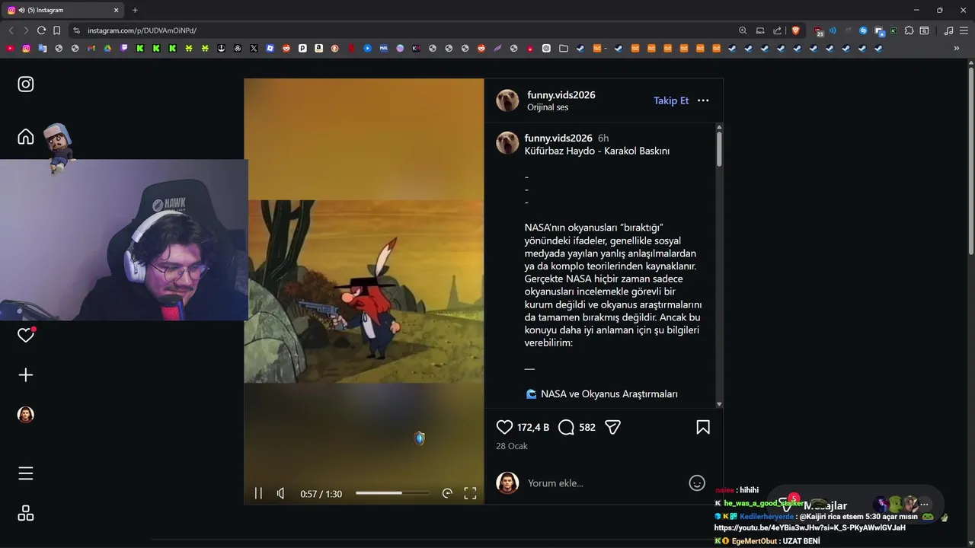
Task: Open the Instagram logo in the sidebar
Action: [x=26, y=84]
